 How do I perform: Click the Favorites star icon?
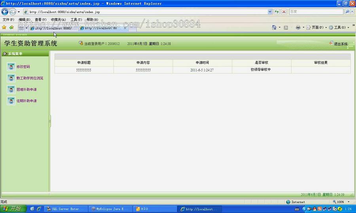[x=4, y=27]
